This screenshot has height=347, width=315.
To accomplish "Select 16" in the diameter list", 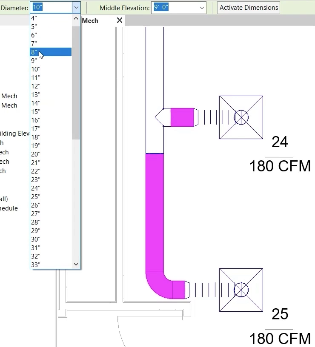I will [51, 120].
